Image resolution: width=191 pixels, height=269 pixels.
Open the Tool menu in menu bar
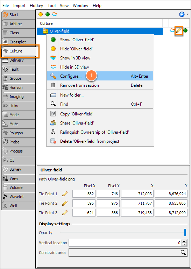(51, 6)
